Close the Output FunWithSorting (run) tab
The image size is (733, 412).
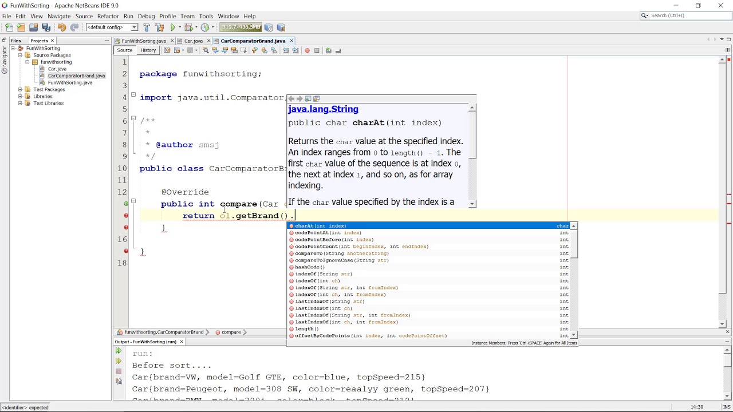coord(182,342)
